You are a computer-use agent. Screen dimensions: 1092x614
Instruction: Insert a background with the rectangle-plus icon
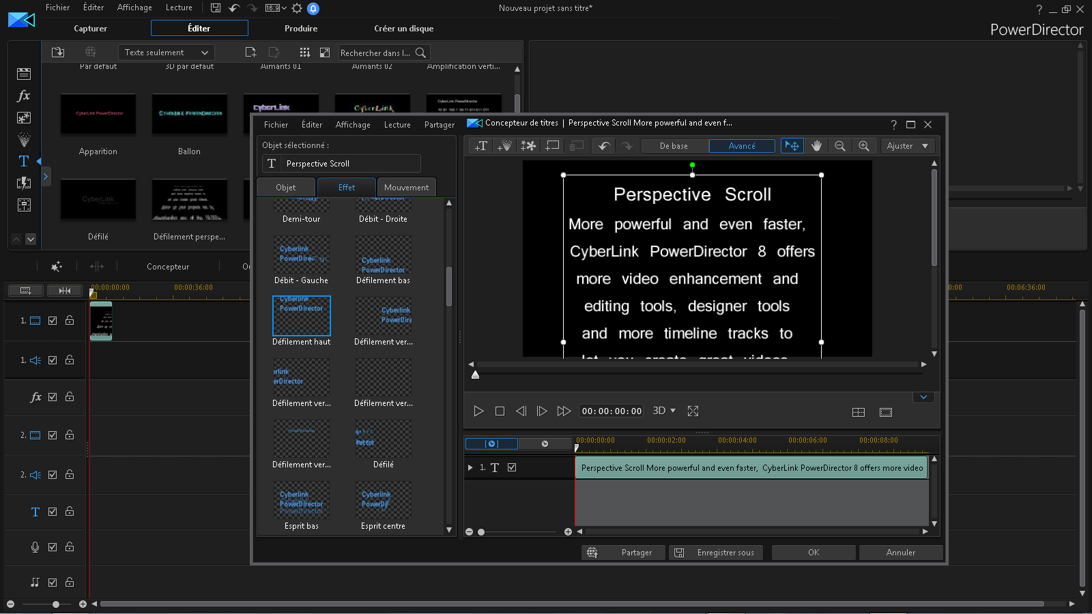click(552, 145)
